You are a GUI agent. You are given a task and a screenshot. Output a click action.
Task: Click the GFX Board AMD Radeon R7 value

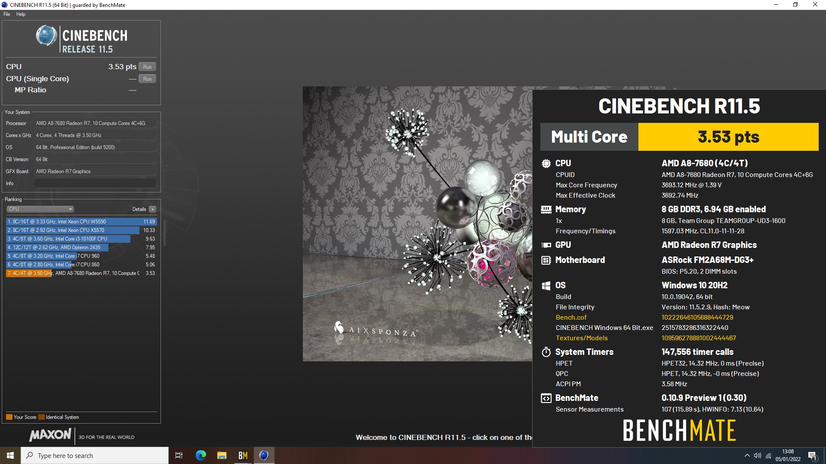[x=95, y=171]
